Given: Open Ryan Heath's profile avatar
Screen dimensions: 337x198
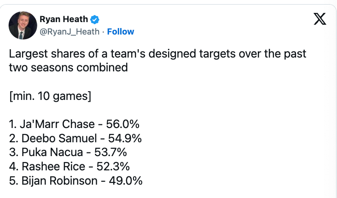Looking at the screenshot, I should [x=23, y=25].
